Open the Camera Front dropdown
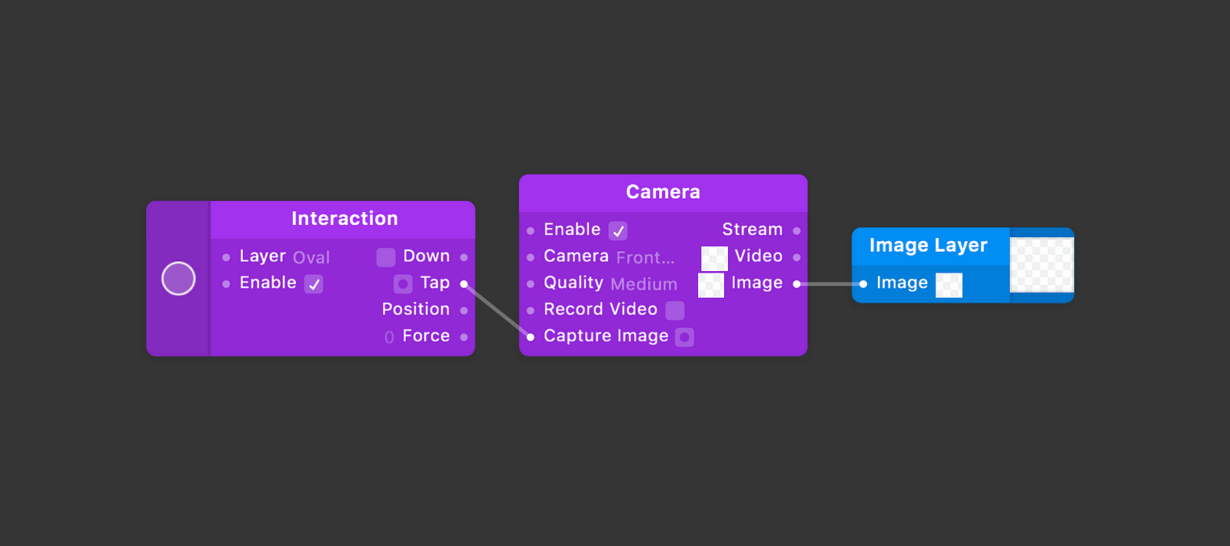Image resolution: width=1230 pixels, height=546 pixels. click(645, 257)
